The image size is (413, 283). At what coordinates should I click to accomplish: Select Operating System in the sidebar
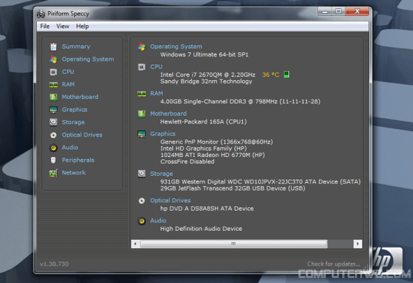click(88, 59)
